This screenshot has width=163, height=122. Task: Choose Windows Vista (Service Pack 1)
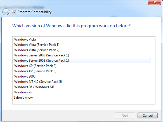pyautogui.click(x=81, y=45)
